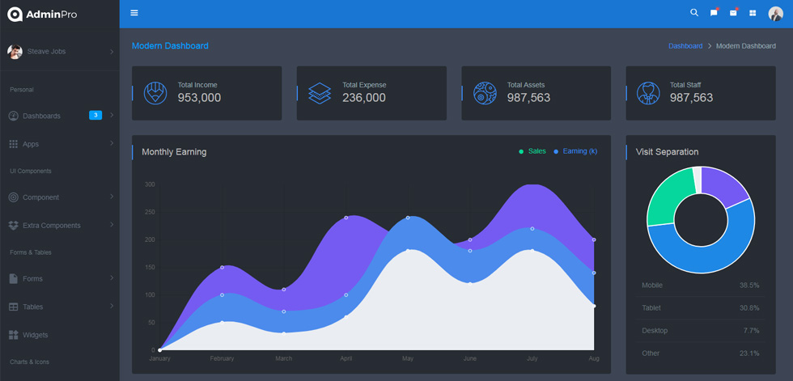Open the Apps menu item

(x=60, y=144)
